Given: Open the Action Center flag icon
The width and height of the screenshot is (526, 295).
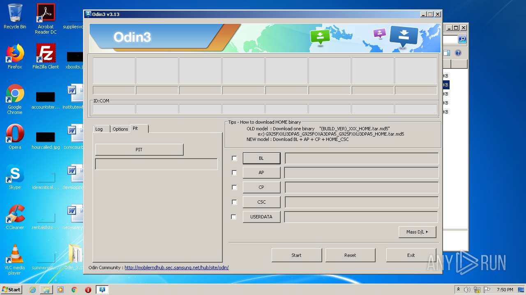Looking at the screenshot, I should (x=487, y=290).
